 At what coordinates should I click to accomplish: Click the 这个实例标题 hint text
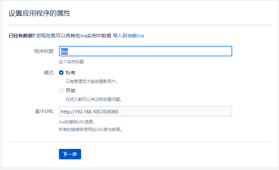(71, 62)
